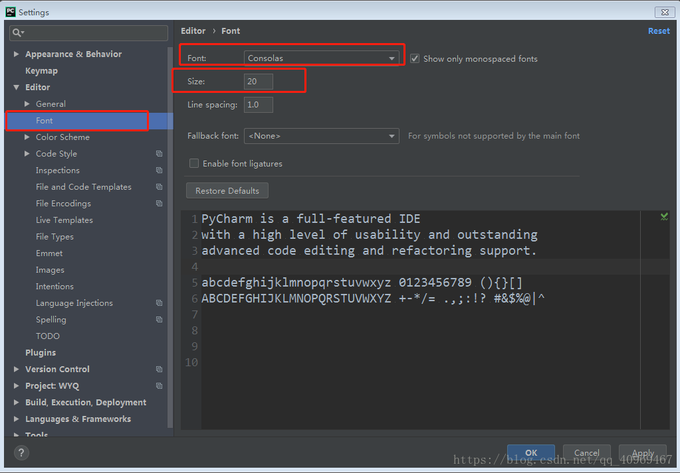680x473 pixels.
Task: Enable font ligatures checkbox
Action: (x=194, y=163)
